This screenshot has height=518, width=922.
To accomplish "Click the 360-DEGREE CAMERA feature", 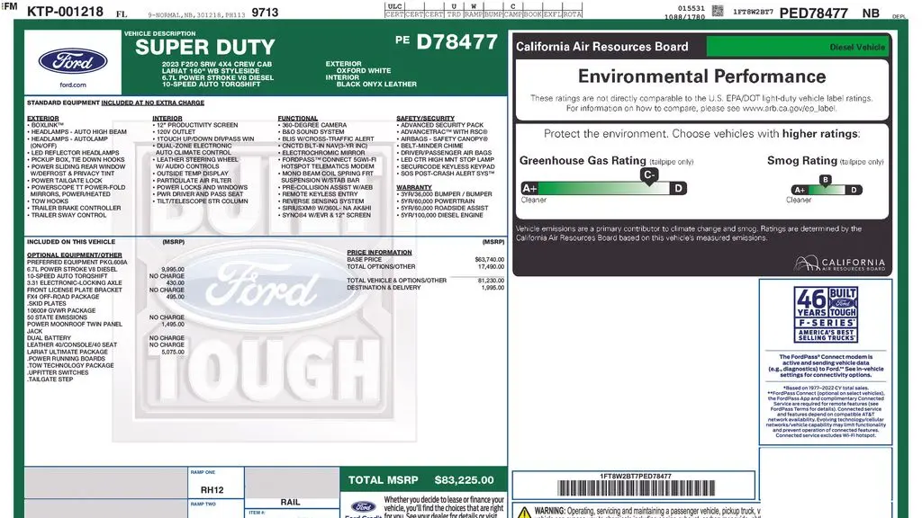I will click(312, 125).
